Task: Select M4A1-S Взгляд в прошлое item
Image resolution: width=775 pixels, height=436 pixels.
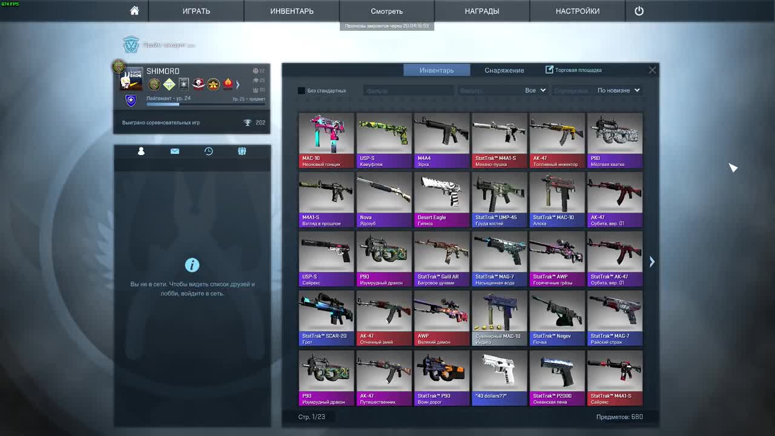Action: tap(326, 200)
